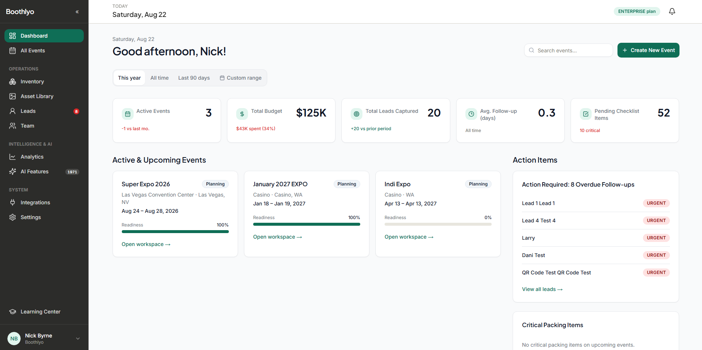
Task: Select the This year tab
Action: 129,78
